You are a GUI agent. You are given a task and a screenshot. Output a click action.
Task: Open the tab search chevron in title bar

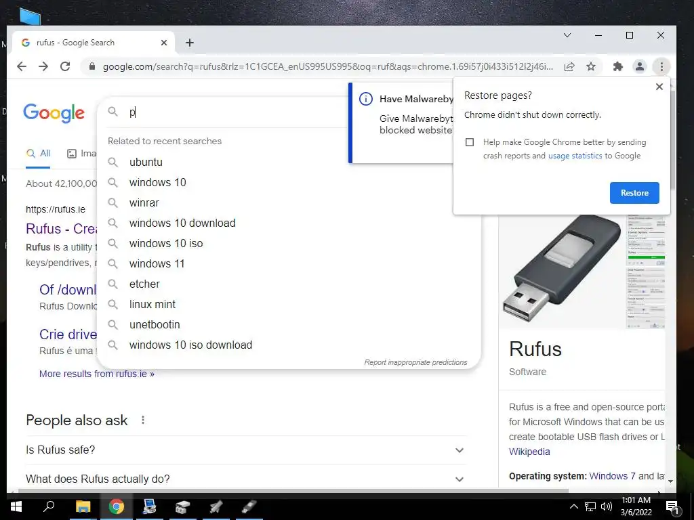pyautogui.click(x=567, y=35)
